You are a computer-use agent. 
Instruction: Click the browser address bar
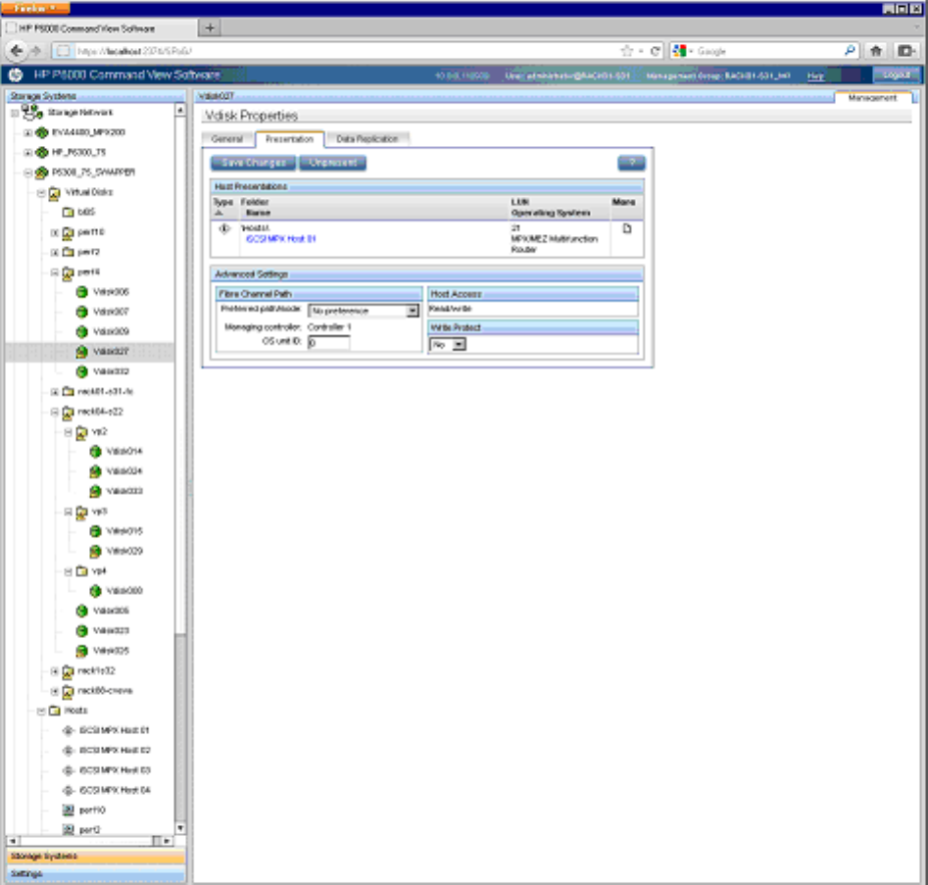[x=343, y=51]
